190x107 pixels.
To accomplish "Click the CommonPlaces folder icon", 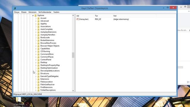I will click(38, 57).
